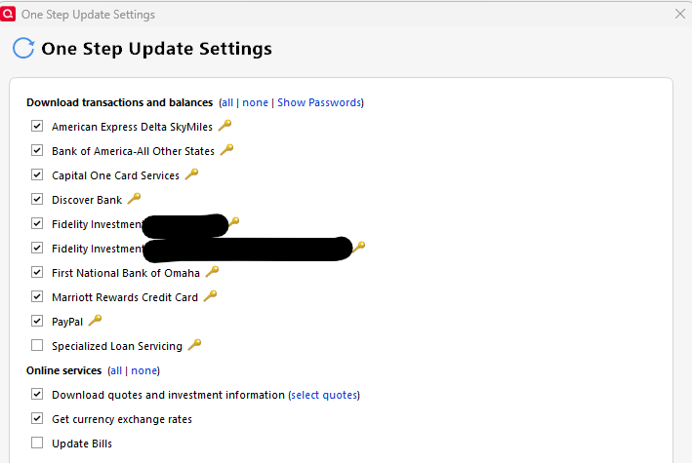Click the Update Bills label

tap(82, 444)
